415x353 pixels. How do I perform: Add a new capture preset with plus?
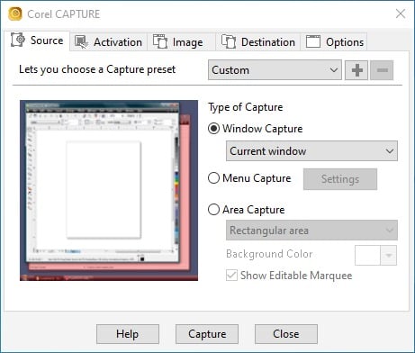click(356, 70)
